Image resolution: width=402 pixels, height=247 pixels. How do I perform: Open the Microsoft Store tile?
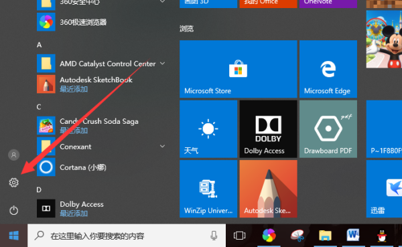tap(238, 69)
